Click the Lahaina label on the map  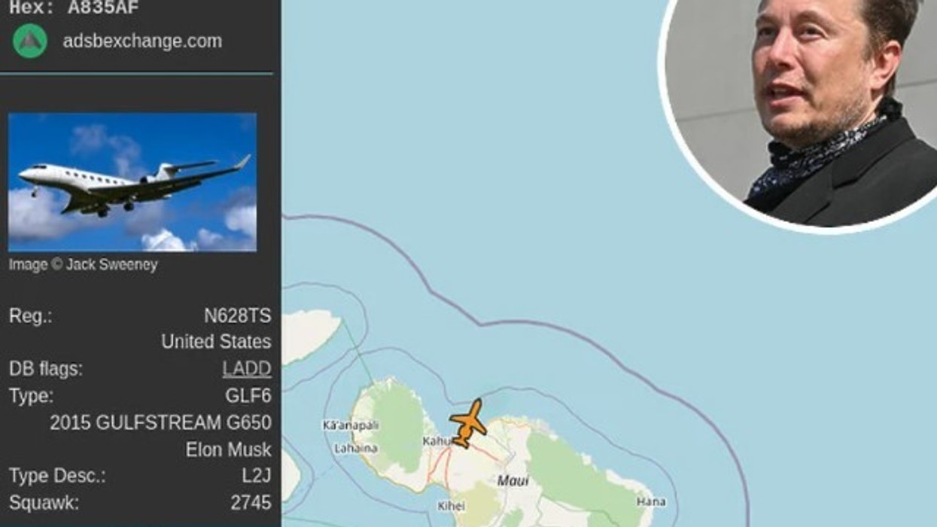[x=356, y=449]
